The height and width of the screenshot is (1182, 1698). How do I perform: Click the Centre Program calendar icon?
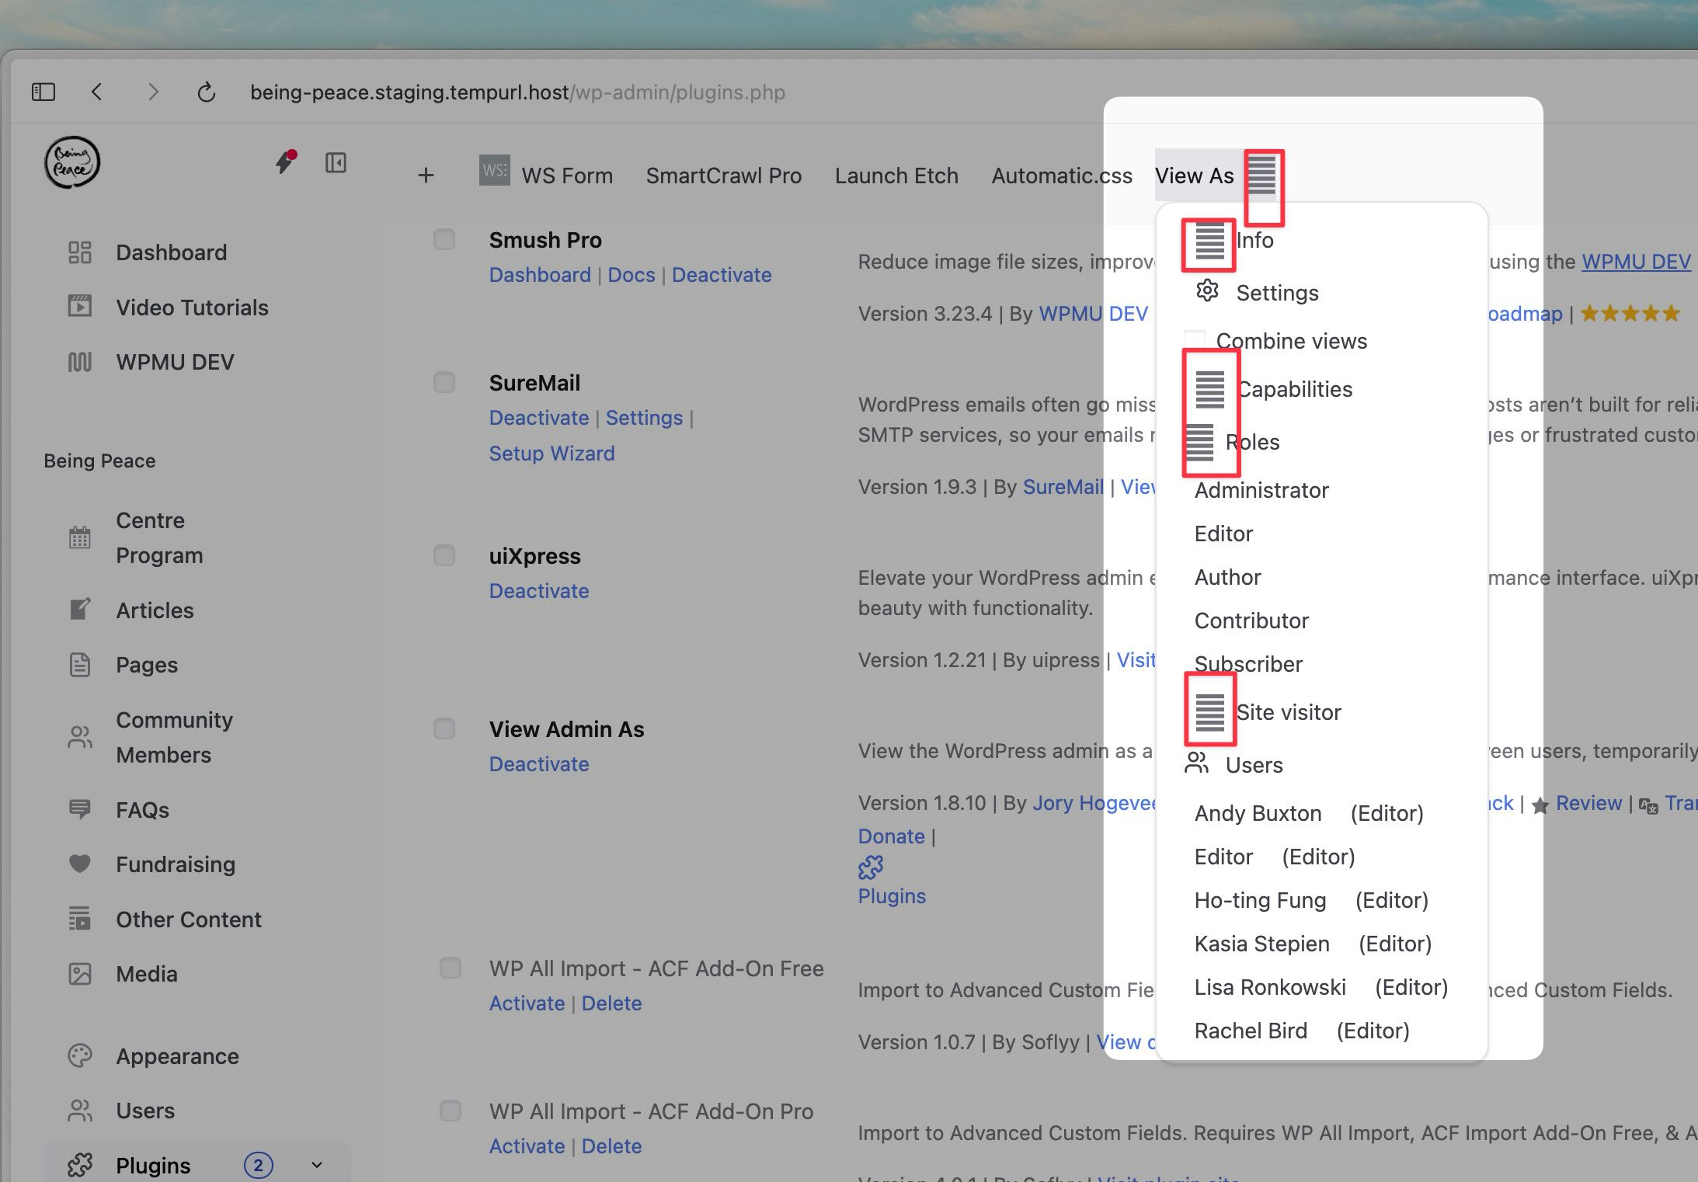[x=80, y=537]
